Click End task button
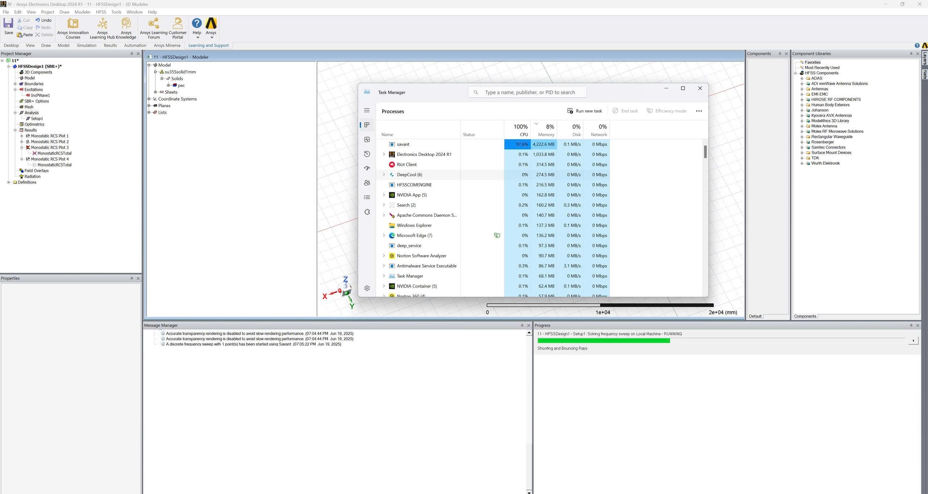This screenshot has height=494, width=928. (x=625, y=111)
